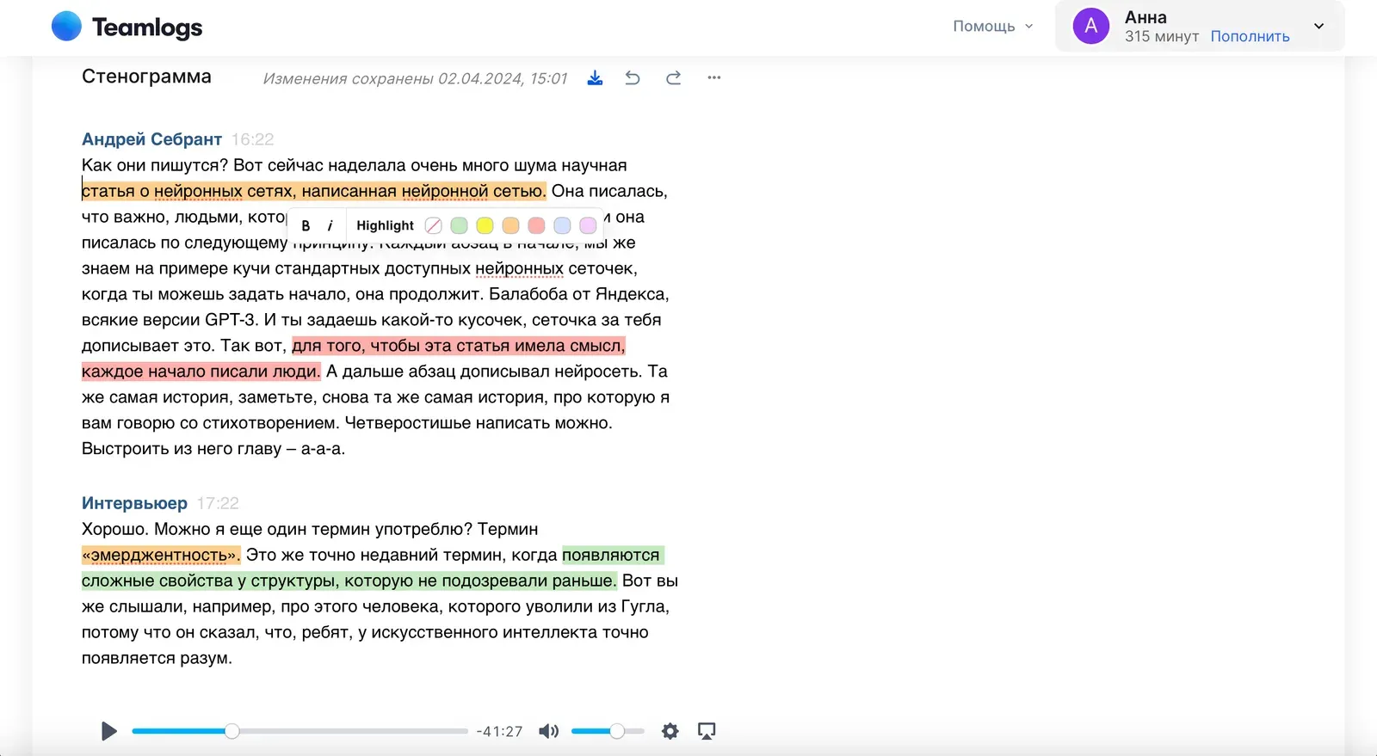
Task: Jump to timestamp 17:22
Action: click(x=218, y=503)
